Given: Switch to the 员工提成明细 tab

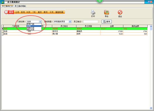Looking at the screenshot, I should (x=20, y=6).
